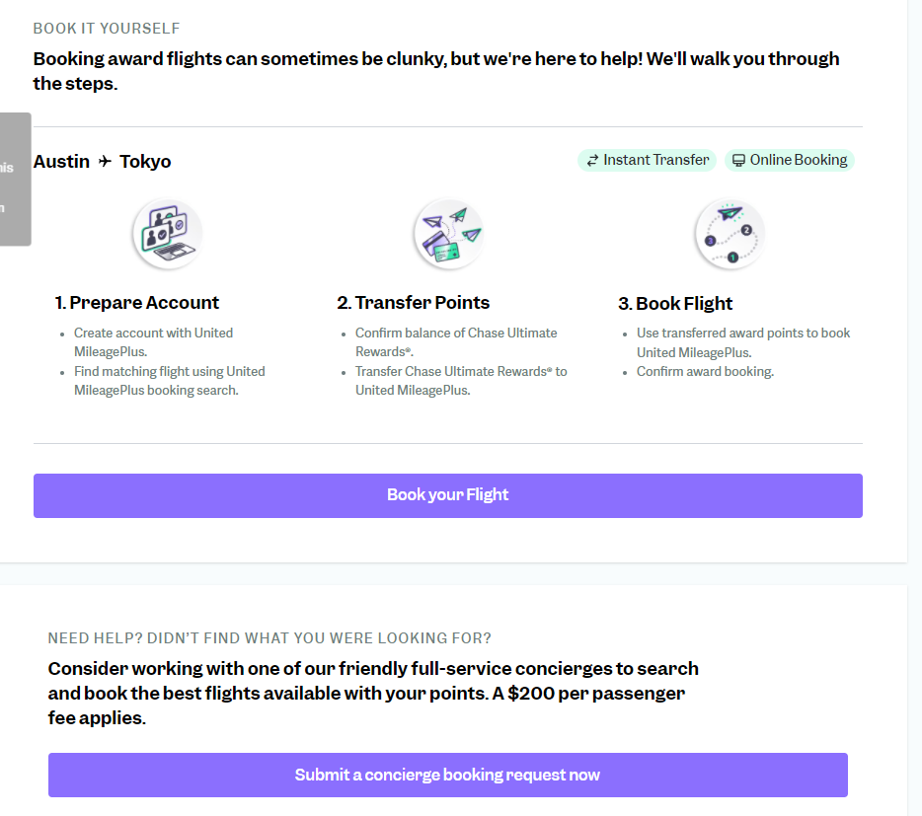This screenshot has width=922, height=816.
Task: Click the swap arrows icon beside Instant Transfer
Action: [x=592, y=161]
